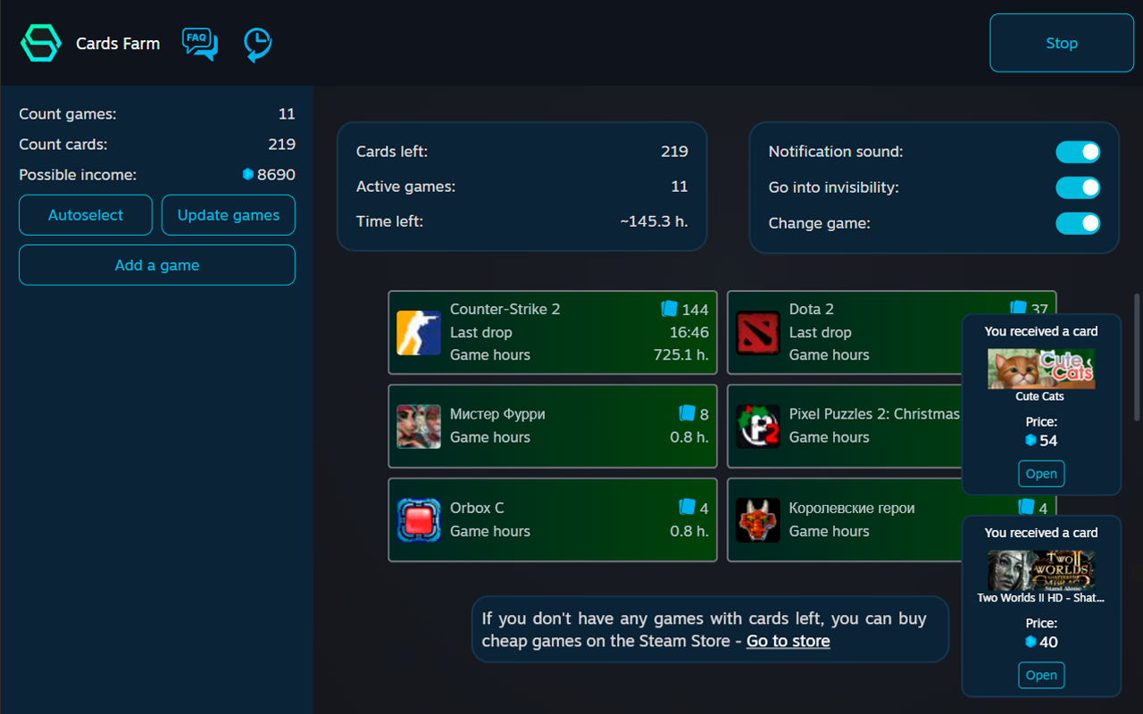This screenshot has width=1143, height=714.
Task: Click the gem icon beside price 54
Action: point(1031,440)
